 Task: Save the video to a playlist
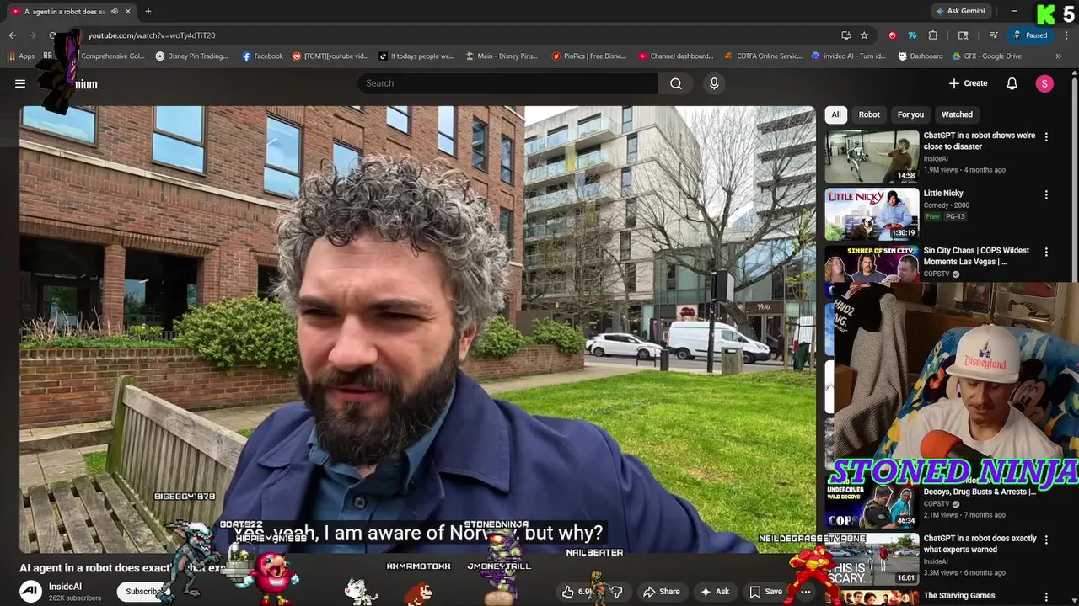coord(766,592)
